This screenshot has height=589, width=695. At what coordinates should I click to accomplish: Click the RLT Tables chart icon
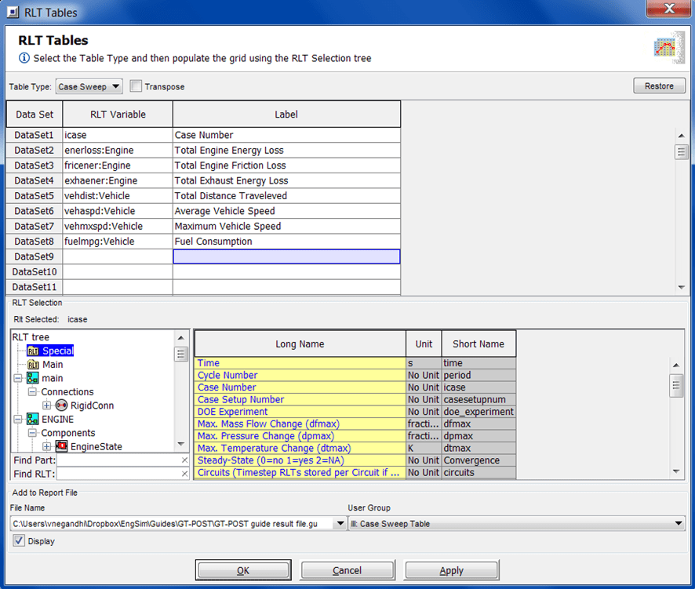click(x=669, y=47)
